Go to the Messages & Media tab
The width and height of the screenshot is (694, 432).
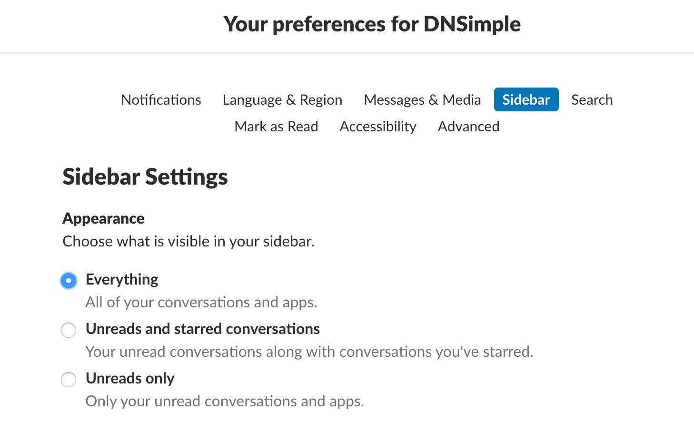[422, 100]
